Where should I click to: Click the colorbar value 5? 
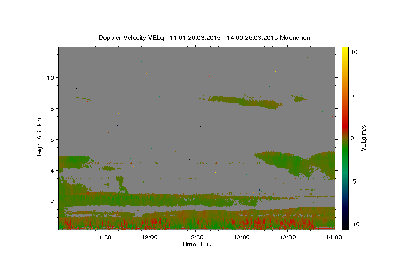coord(352,95)
